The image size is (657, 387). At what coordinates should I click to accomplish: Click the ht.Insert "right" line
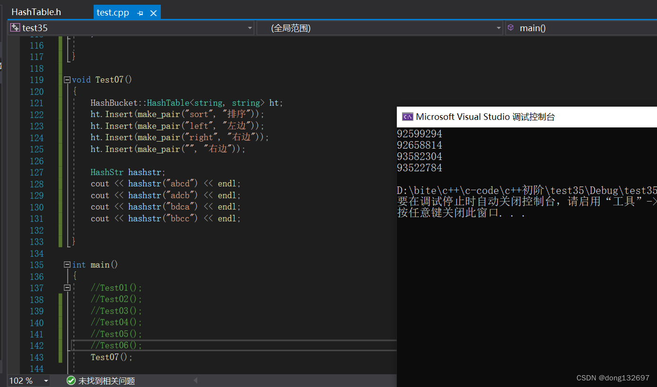click(180, 137)
